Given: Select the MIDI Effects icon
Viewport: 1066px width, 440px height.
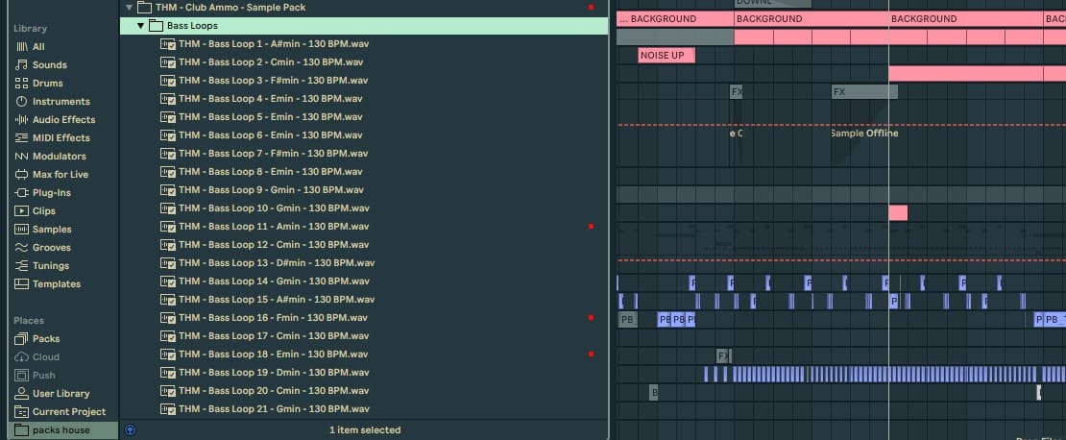Looking at the screenshot, I should (x=21, y=138).
